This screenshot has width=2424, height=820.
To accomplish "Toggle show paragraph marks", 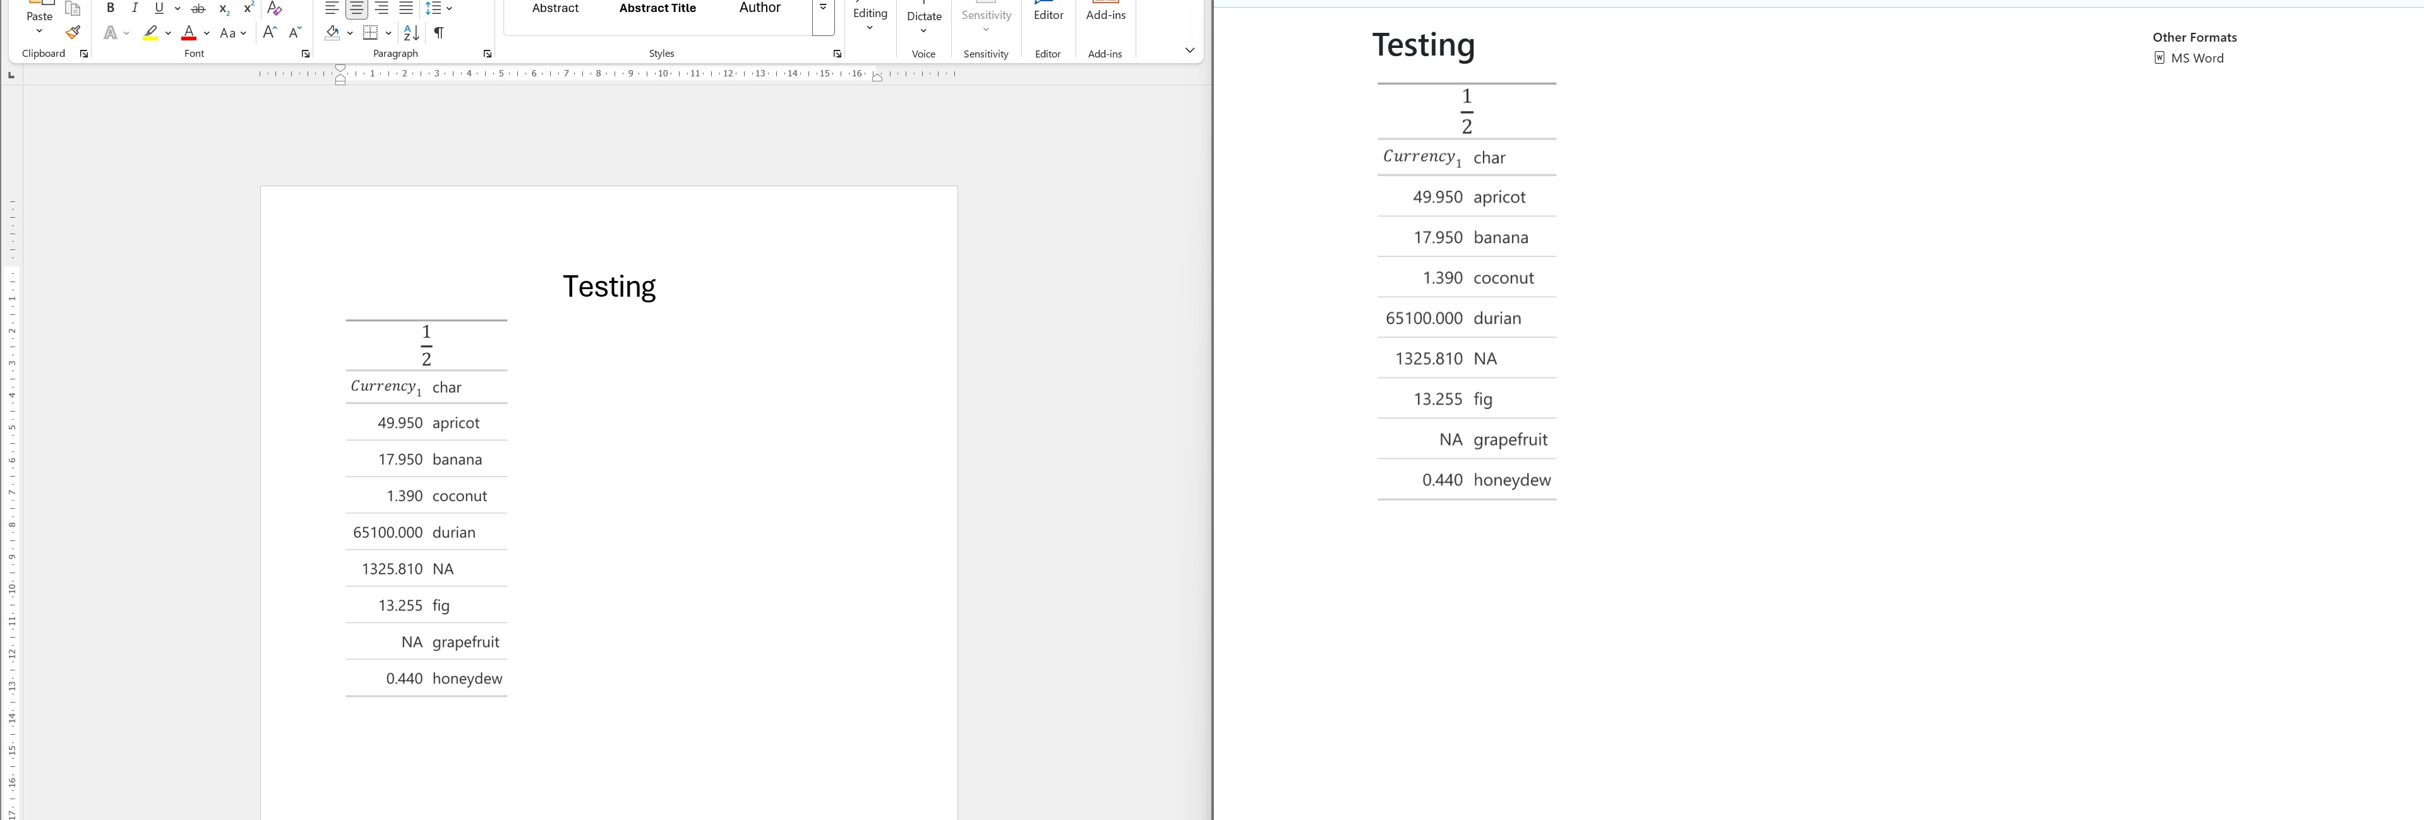I will pyautogui.click(x=438, y=33).
